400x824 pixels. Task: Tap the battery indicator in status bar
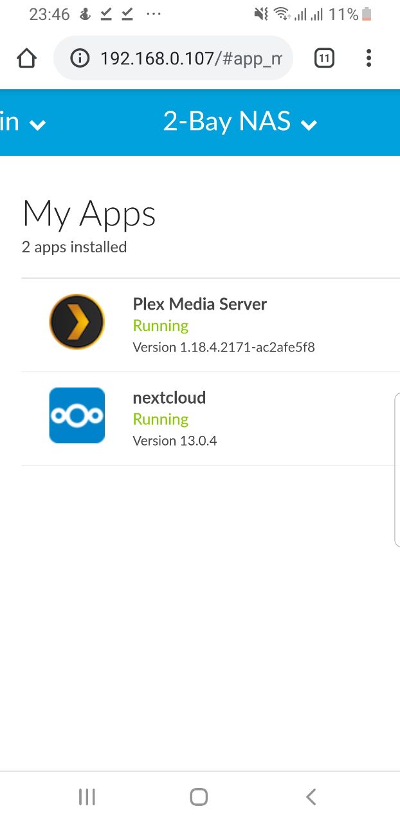coord(367,14)
